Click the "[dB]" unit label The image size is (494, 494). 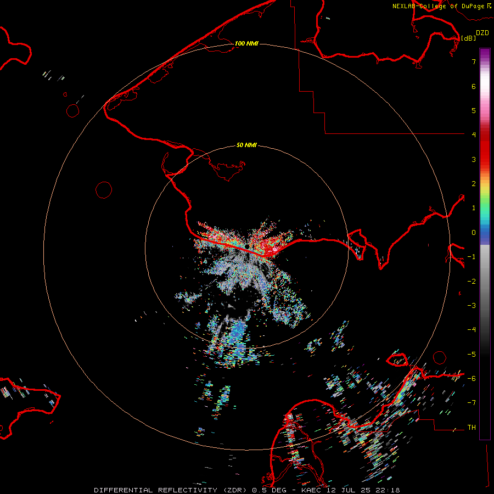[469, 38]
